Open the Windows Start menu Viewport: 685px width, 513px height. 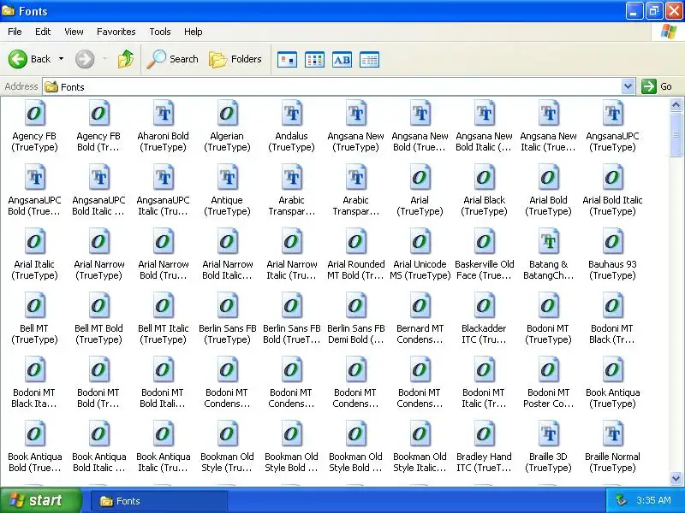(40, 500)
